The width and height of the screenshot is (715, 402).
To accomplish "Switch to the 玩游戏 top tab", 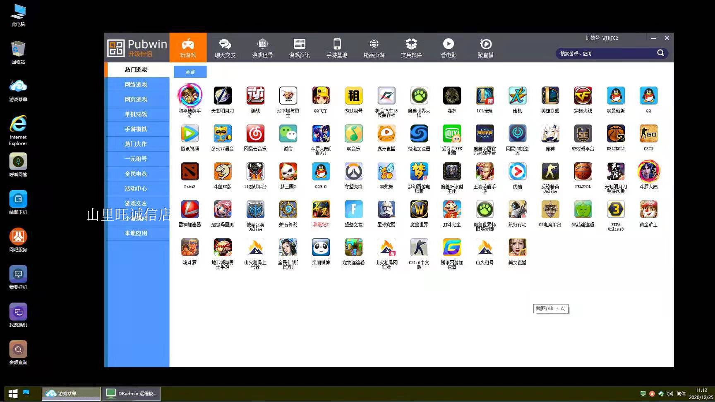I will (188, 48).
